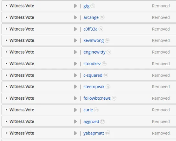Click the gray arrow icon beside stoodkev
176x141 pixels.
[76, 64]
